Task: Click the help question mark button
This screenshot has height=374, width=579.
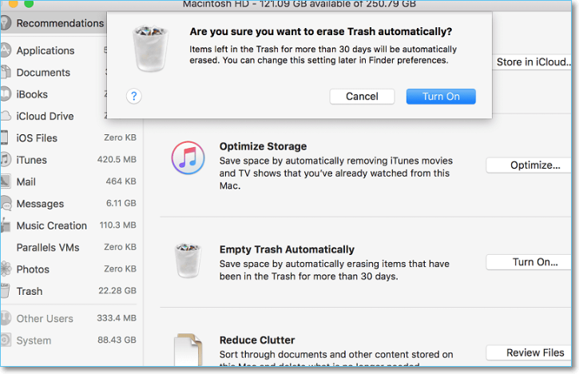Action: pyautogui.click(x=133, y=96)
